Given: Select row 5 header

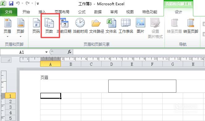Looking at the screenshot, I should pos(10,118).
